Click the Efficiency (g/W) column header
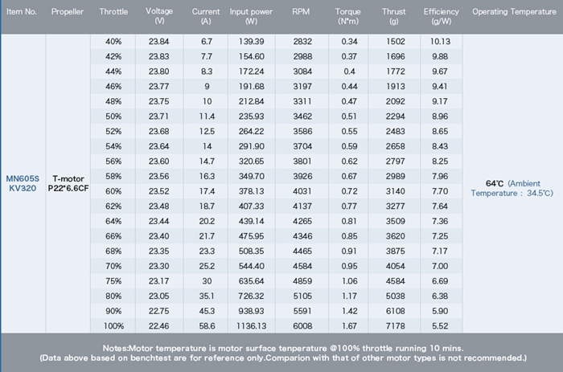The image size is (563, 372). (x=439, y=16)
